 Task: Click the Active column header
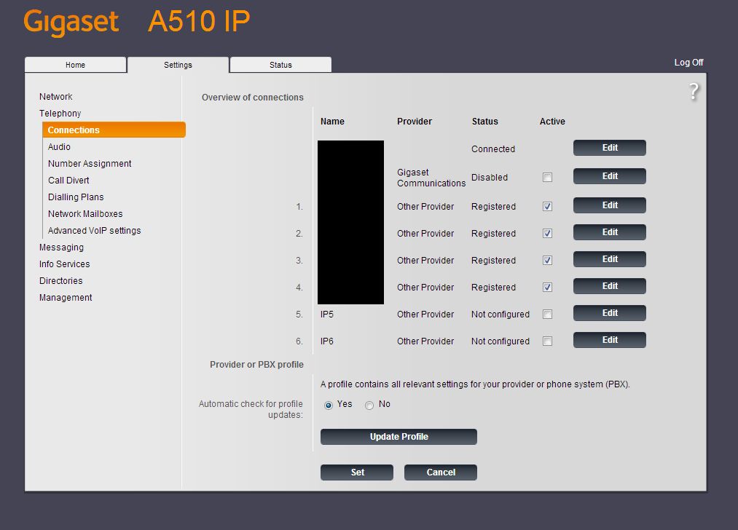[x=552, y=122]
